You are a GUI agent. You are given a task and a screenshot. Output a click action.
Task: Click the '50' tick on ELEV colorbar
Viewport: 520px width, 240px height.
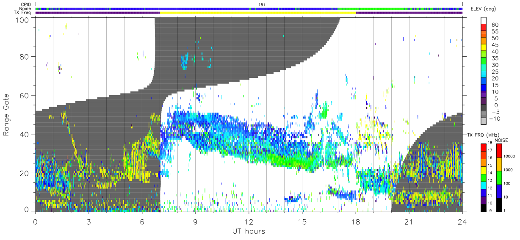click(495, 39)
